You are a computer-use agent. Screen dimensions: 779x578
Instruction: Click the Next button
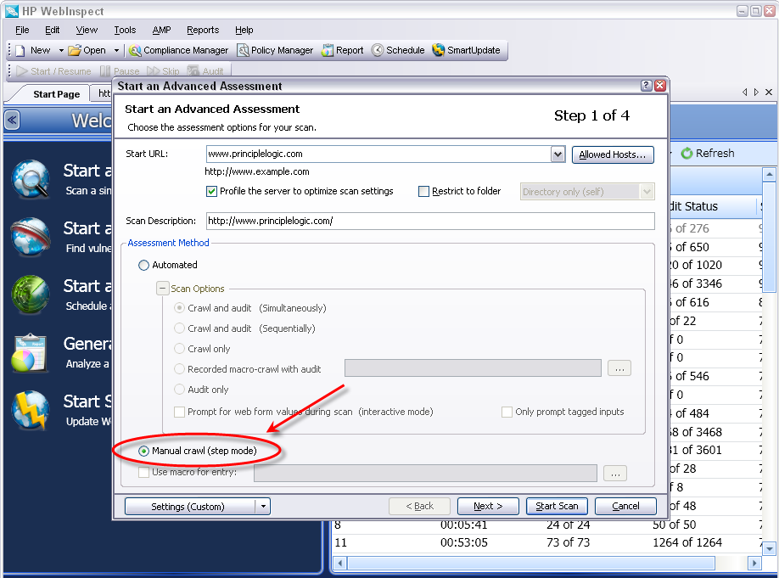point(488,506)
